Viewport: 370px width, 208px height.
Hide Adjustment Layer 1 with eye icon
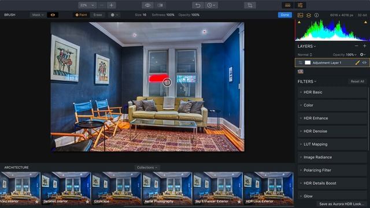tap(364, 63)
